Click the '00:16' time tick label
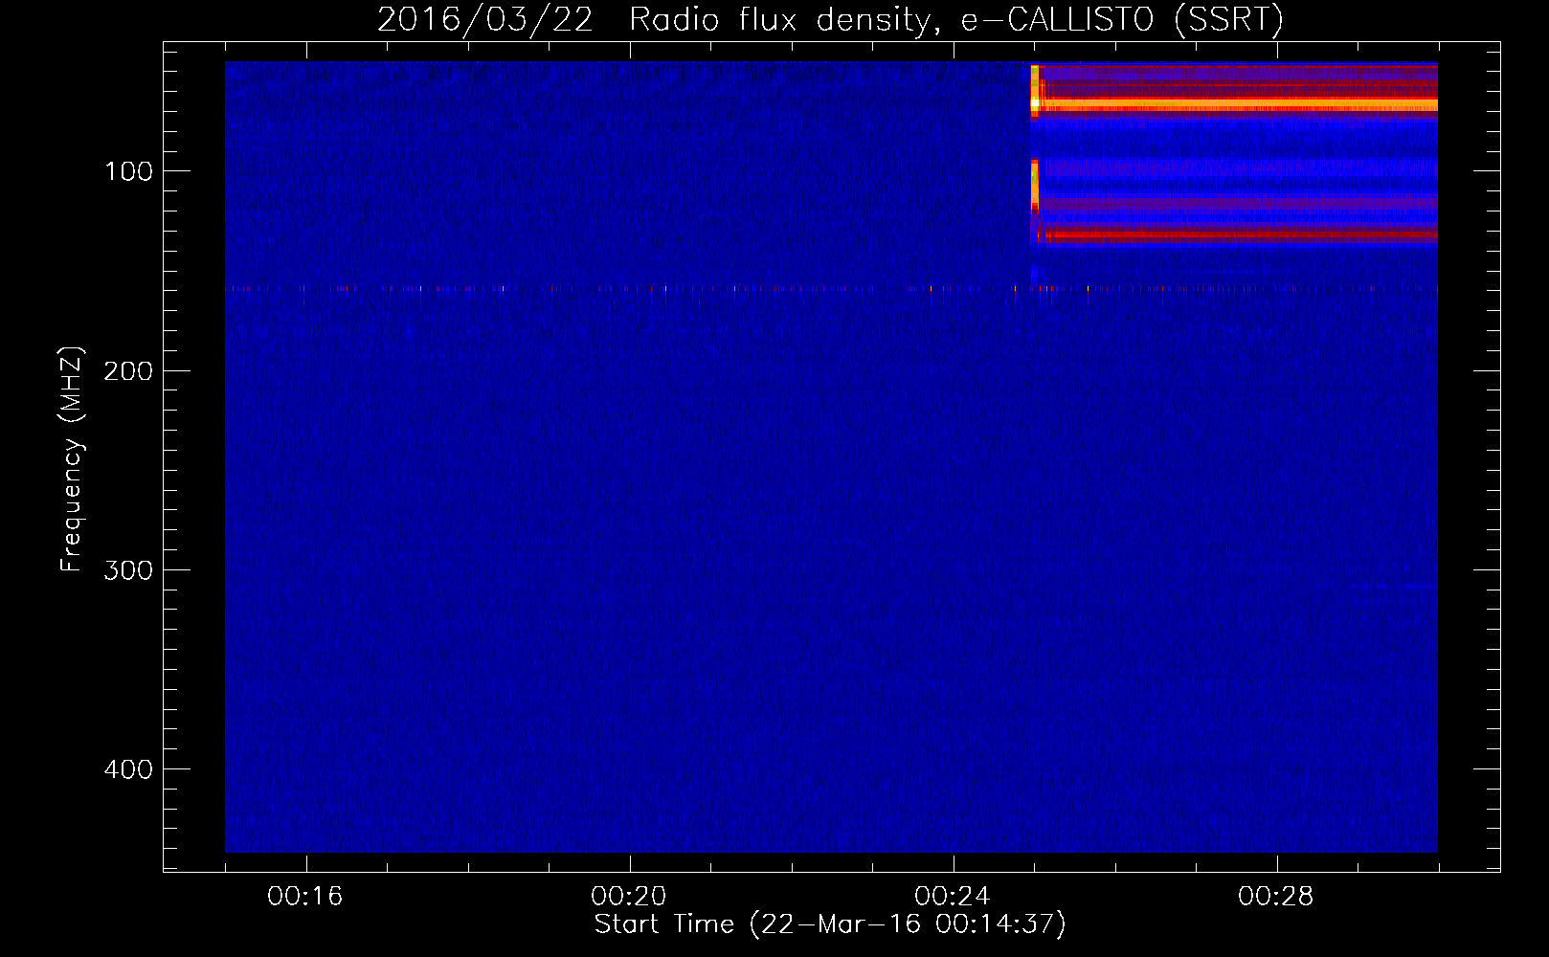The height and width of the screenshot is (957, 1549). coord(305,896)
